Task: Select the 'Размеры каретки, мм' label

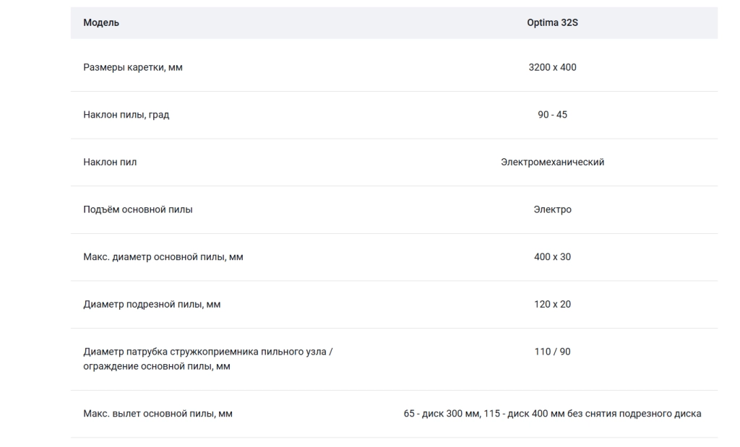Action: 133,67
